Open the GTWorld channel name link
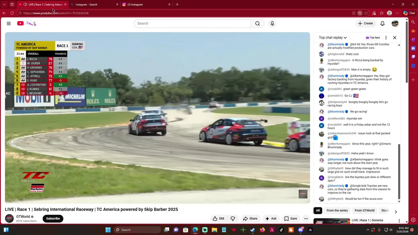This screenshot has width=418, height=235. [x=23, y=217]
